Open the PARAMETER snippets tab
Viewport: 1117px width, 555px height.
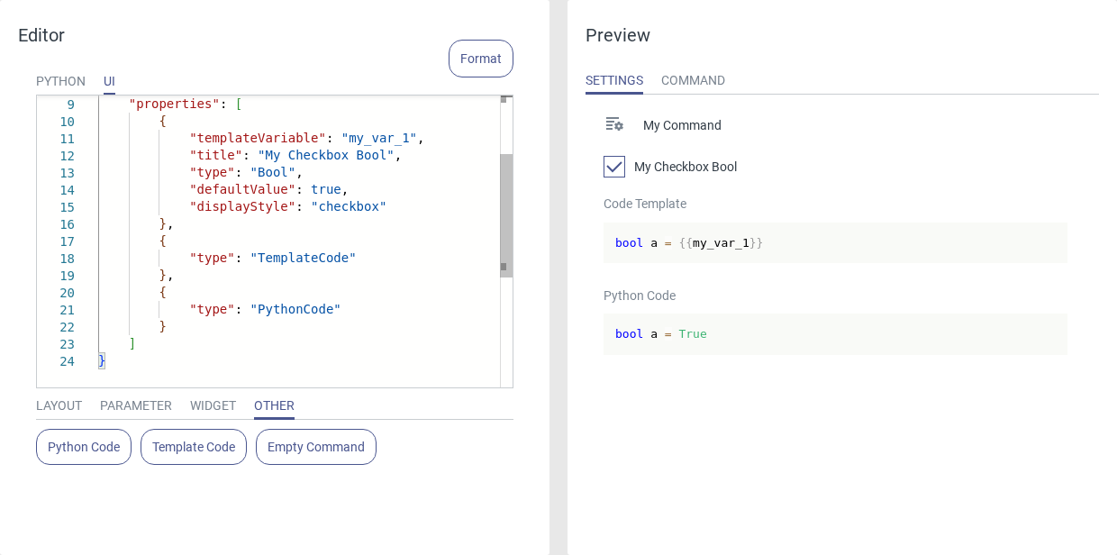click(x=136, y=405)
